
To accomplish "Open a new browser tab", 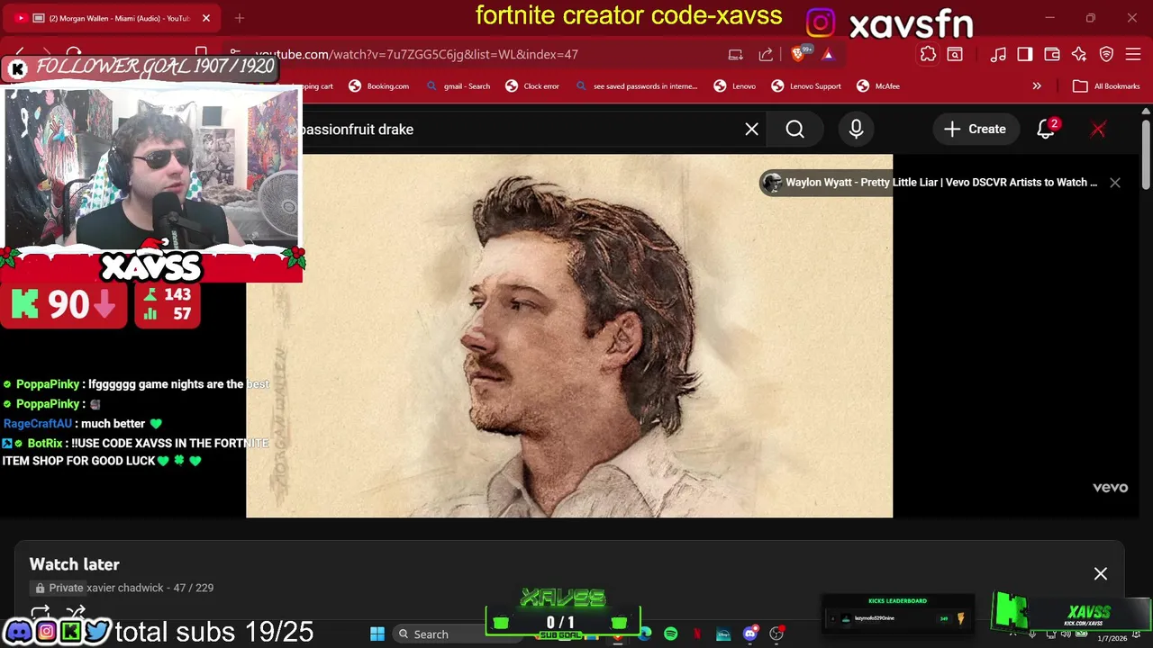I will [x=240, y=18].
